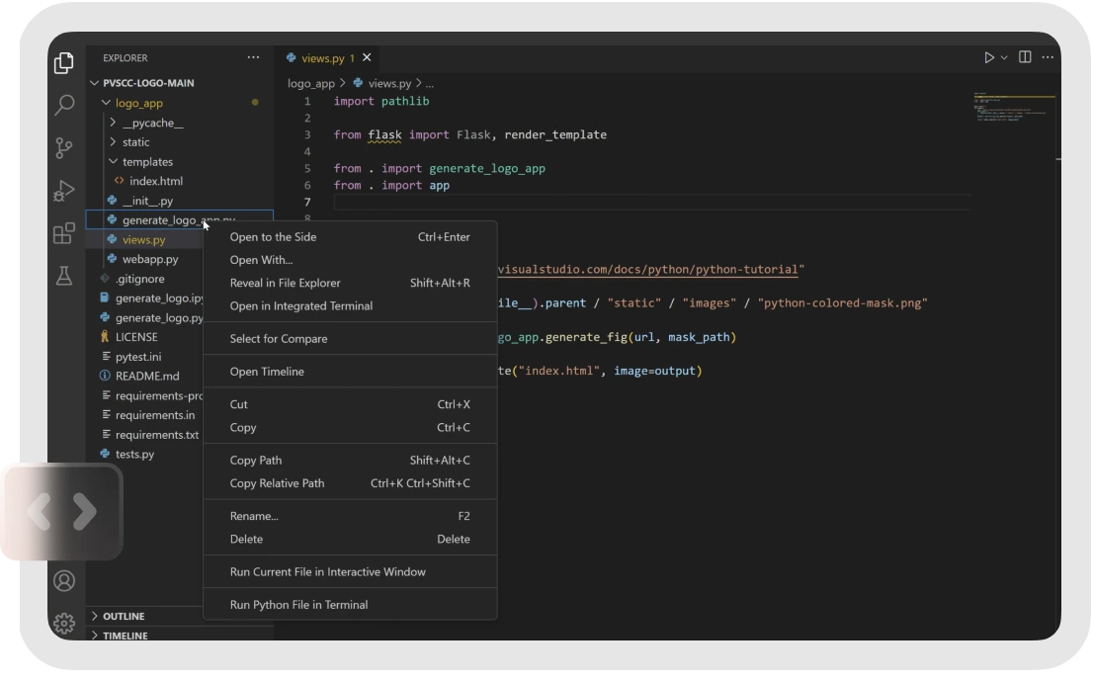This screenshot has width=1093, height=682.
Task: Click the Extensions icon in the activity bar
Action: coord(64,234)
